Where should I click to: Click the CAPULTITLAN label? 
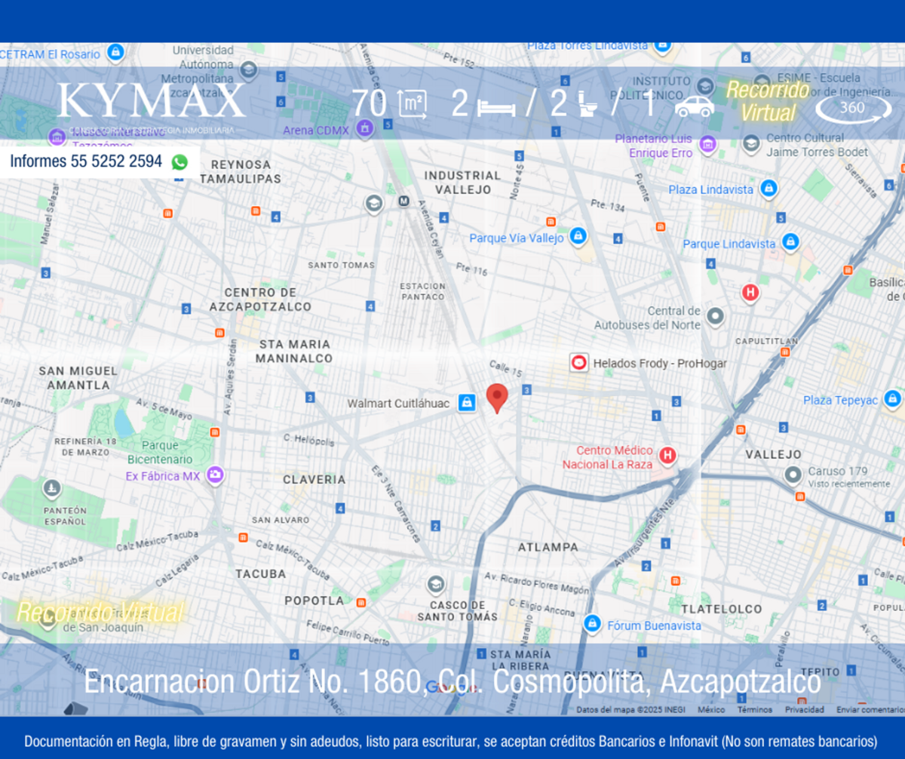(x=766, y=341)
